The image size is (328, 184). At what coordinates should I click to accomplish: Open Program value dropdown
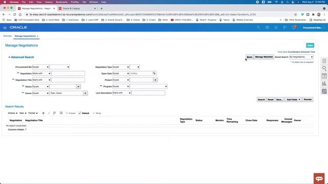(x=149, y=86)
